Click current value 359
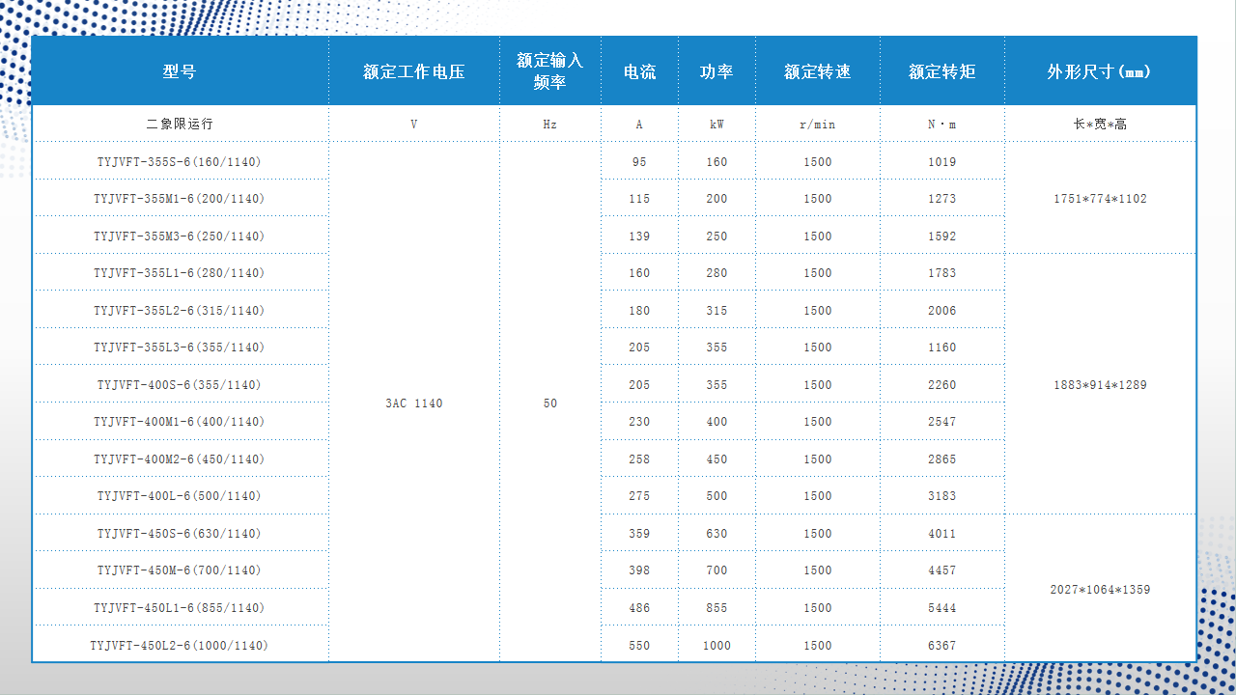This screenshot has height=695, width=1236. tap(639, 534)
